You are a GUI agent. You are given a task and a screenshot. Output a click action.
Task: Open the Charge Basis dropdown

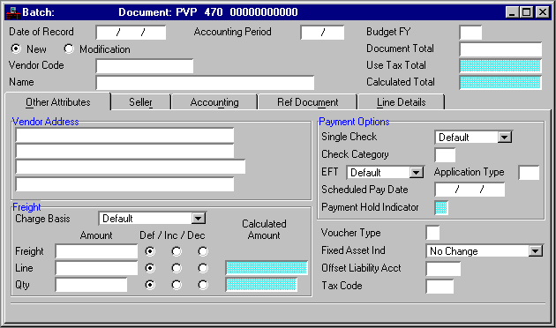(x=199, y=218)
